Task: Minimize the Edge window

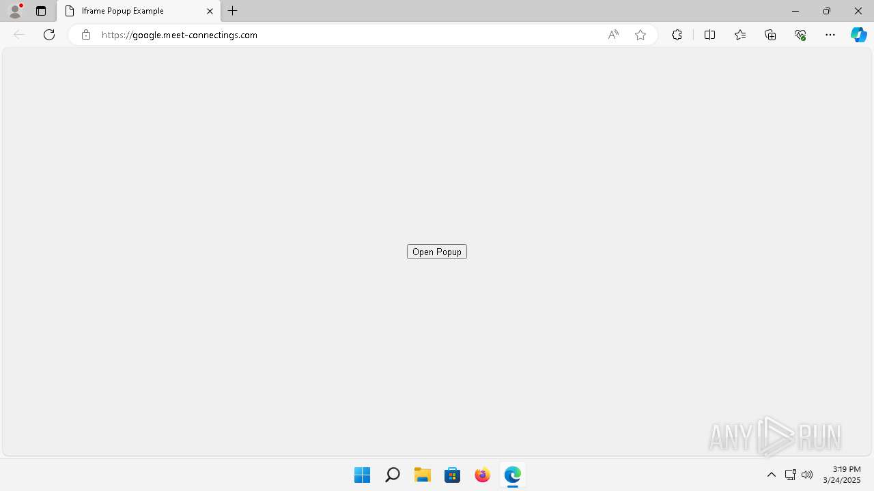Action: coord(795,11)
